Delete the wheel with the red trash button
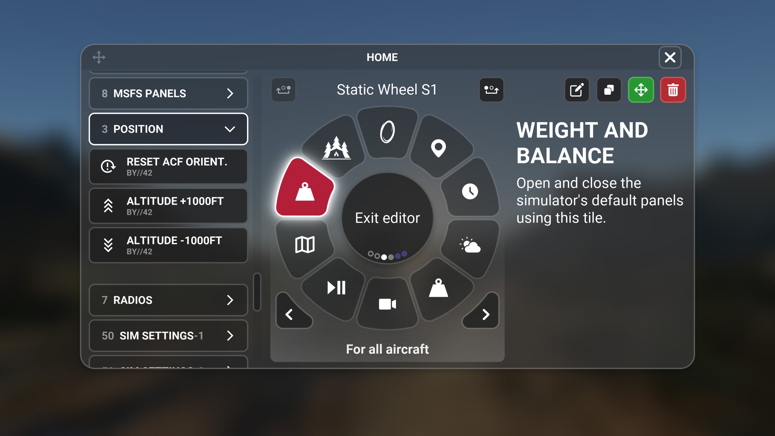Image resolution: width=775 pixels, height=436 pixels. 673,90
